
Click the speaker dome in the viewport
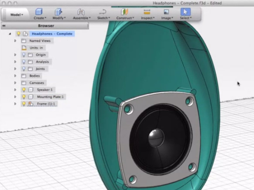[156, 137]
